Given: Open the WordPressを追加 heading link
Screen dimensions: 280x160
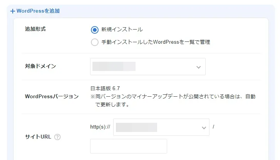Looking at the screenshot, I should (x=38, y=11).
